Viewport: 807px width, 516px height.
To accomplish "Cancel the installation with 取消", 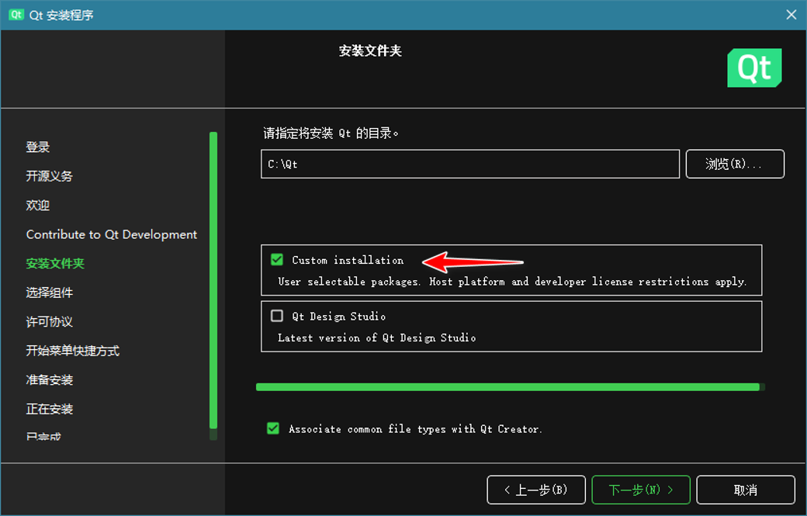I will point(744,490).
